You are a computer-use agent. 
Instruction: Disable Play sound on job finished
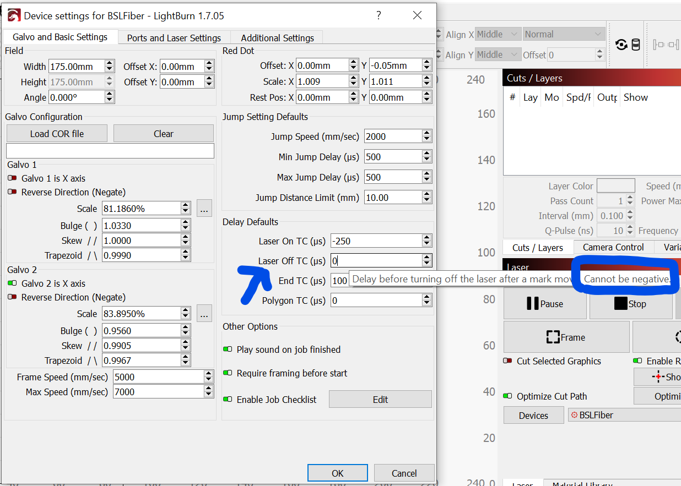[x=228, y=350]
